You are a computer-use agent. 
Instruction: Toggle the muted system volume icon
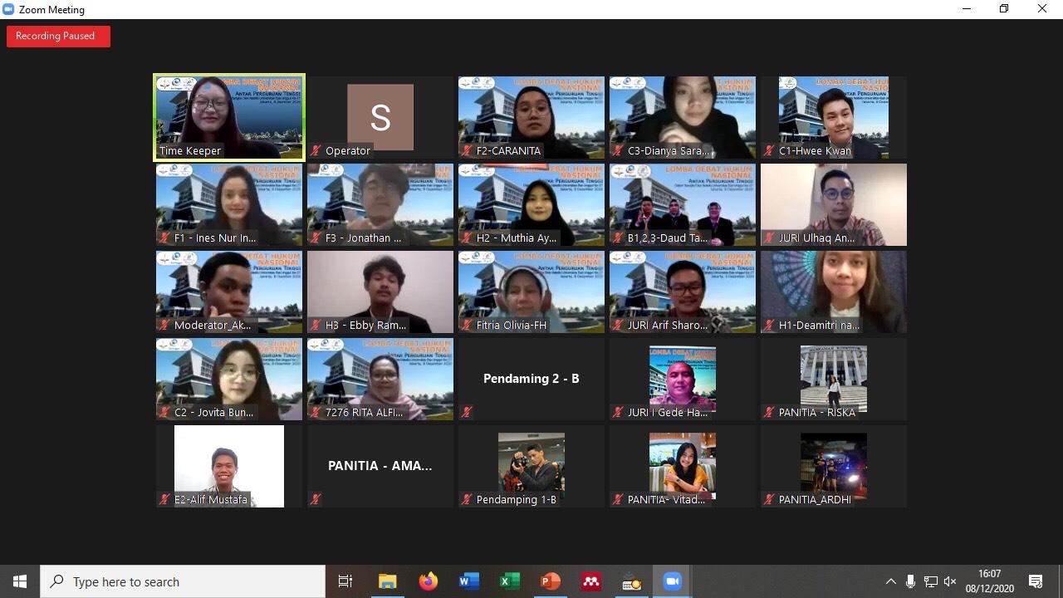(950, 581)
